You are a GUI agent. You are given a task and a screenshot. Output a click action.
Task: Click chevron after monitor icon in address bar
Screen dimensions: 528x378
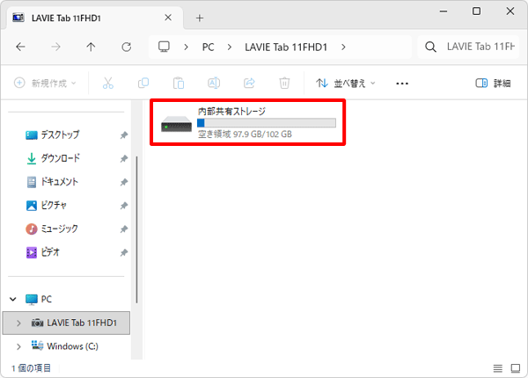coord(186,47)
